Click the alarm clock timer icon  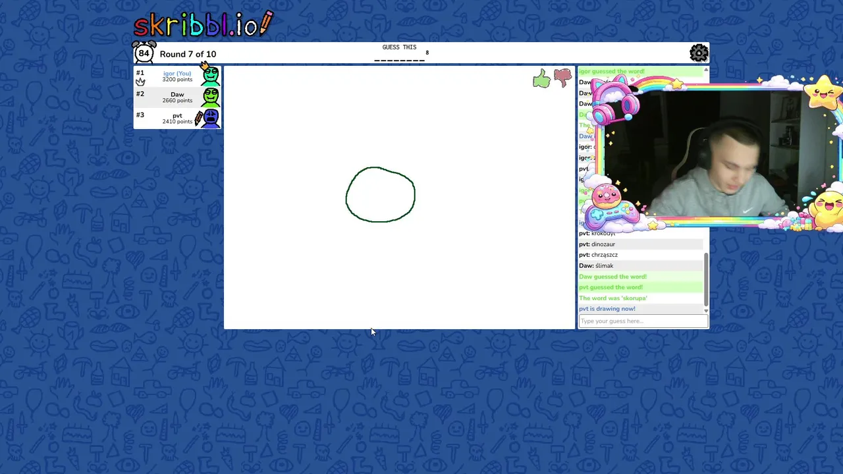tap(144, 53)
